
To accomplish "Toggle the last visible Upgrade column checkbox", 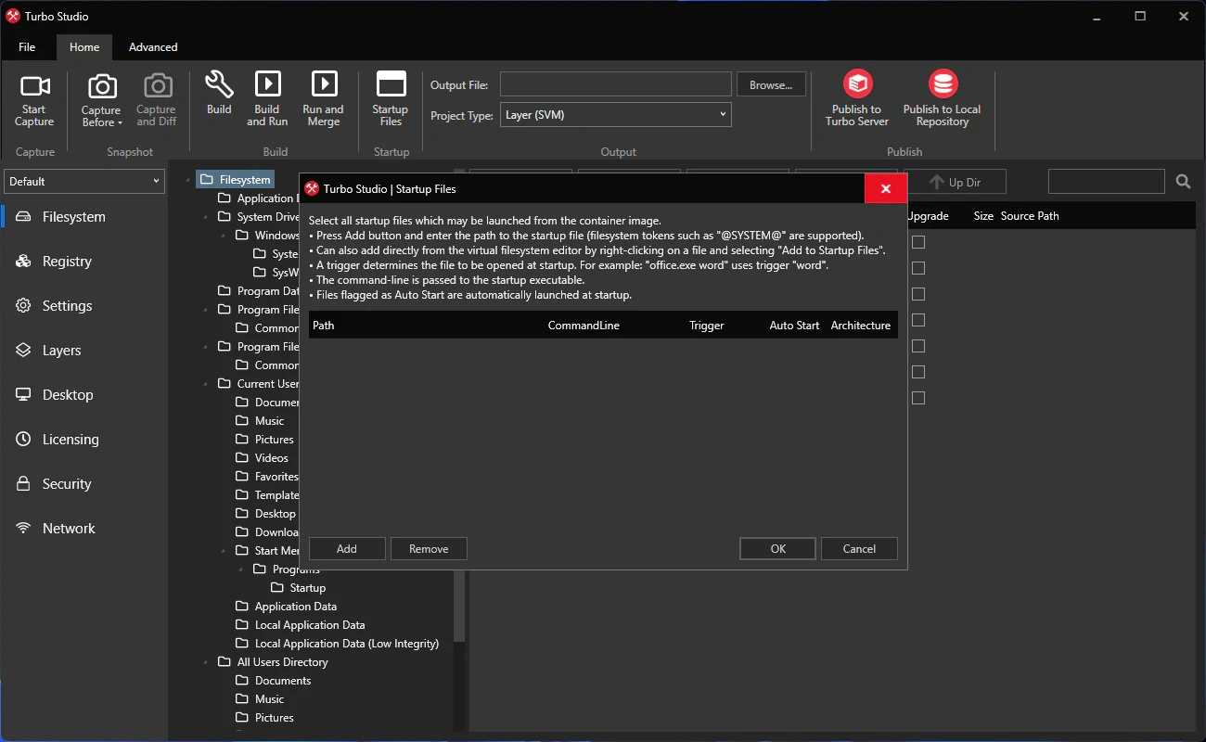I will [x=918, y=398].
